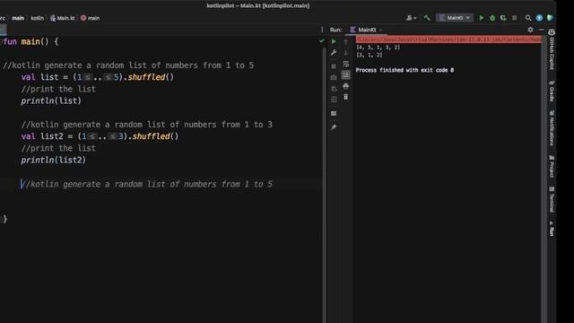Open the Gradle tool window
574x323 pixels.
click(552, 91)
